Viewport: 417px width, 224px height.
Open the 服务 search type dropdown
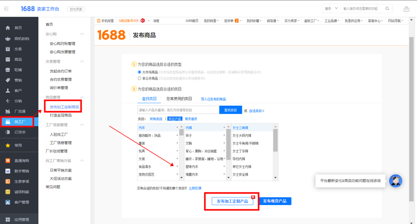pos(331,8)
